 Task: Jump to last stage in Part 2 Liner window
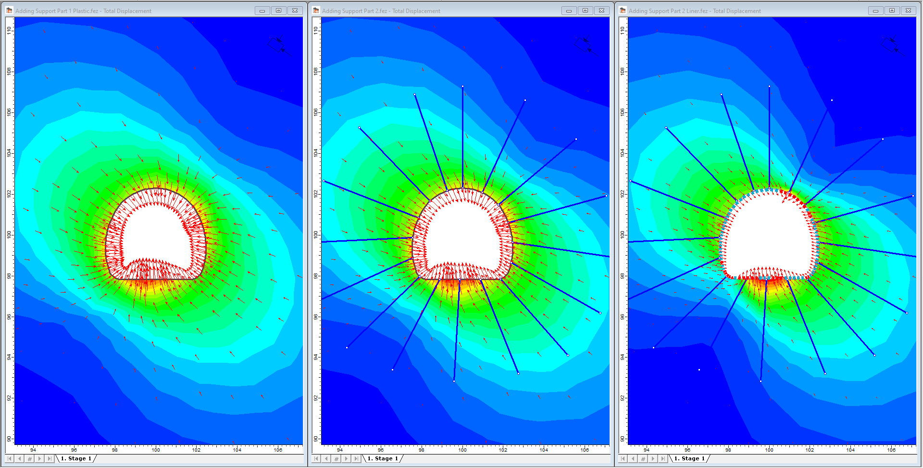[x=663, y=459]
